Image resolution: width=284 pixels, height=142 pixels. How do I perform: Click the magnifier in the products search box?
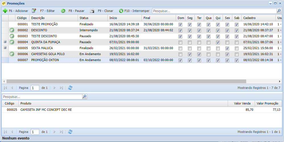84,97
